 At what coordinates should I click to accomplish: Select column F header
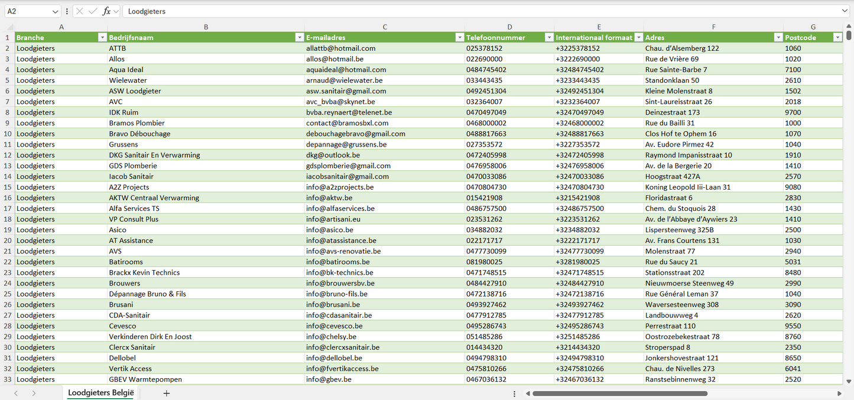(x=713, y=27)
